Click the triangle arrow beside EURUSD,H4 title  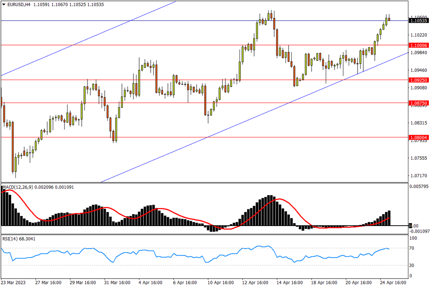tap(3, 4)
